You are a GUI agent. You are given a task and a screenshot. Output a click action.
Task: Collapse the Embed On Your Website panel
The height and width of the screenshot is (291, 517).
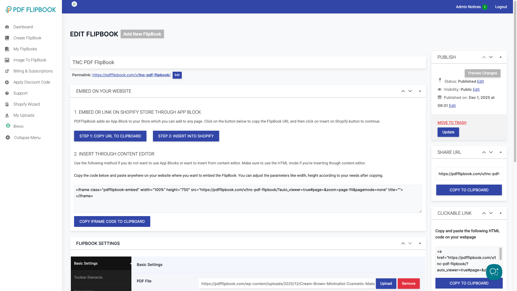pos(420,91)
